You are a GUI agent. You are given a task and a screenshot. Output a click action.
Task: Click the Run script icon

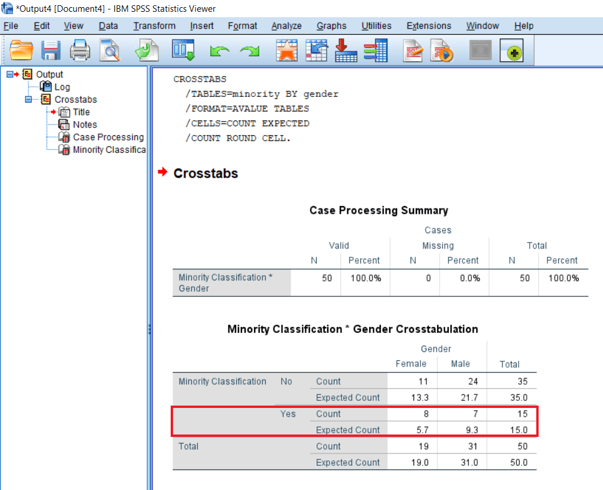pyautogui.click(x=442, y=50)
